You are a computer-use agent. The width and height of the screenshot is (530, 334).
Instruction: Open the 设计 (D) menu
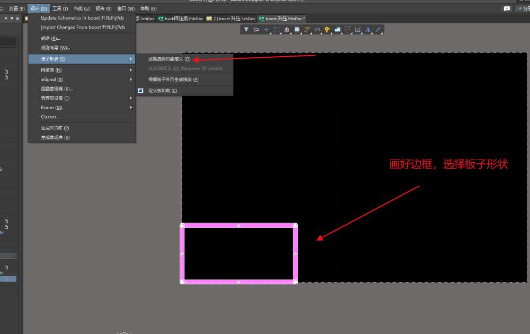(x=39, y=8)
